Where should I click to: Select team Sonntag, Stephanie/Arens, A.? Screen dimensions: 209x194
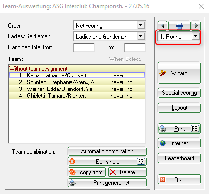coord(77,82)
